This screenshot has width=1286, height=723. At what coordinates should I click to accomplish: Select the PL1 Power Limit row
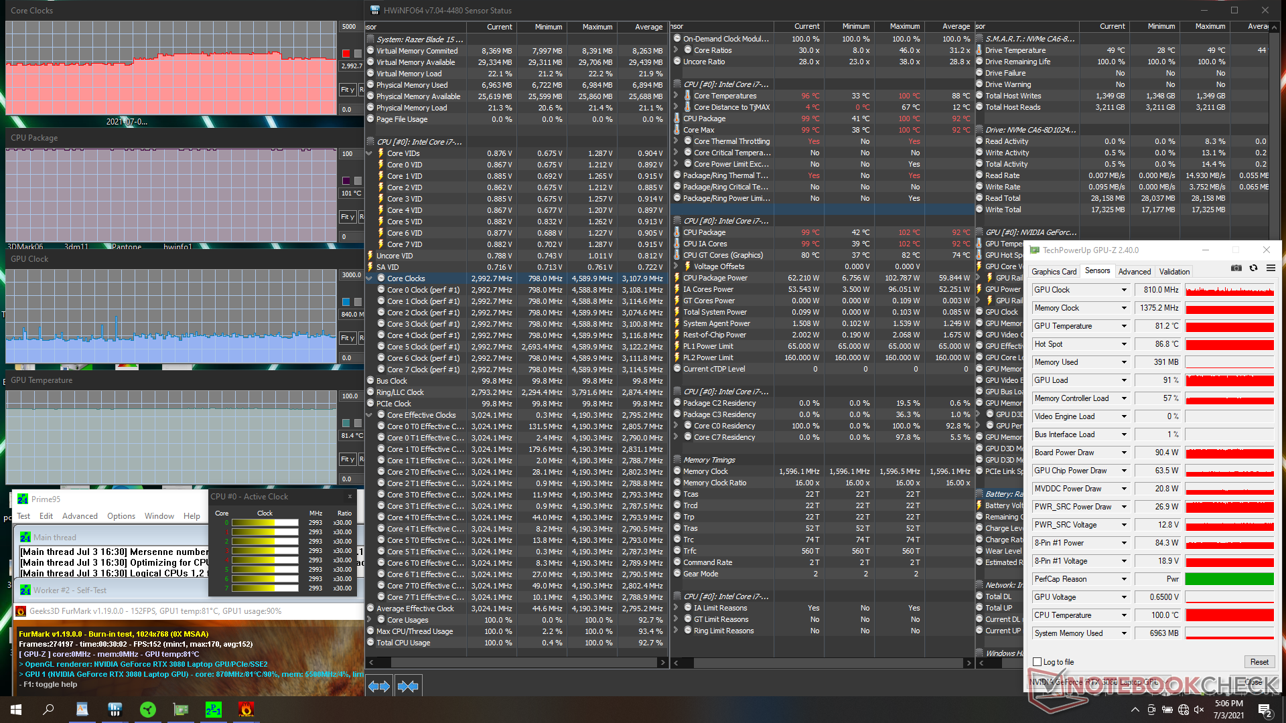(x=822, y=346)
